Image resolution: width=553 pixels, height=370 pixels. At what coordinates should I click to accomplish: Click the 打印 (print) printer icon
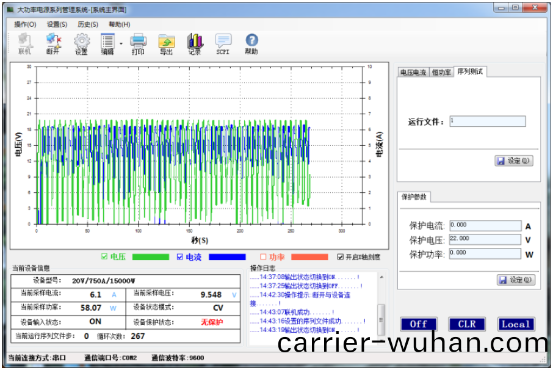click(139, 44)
